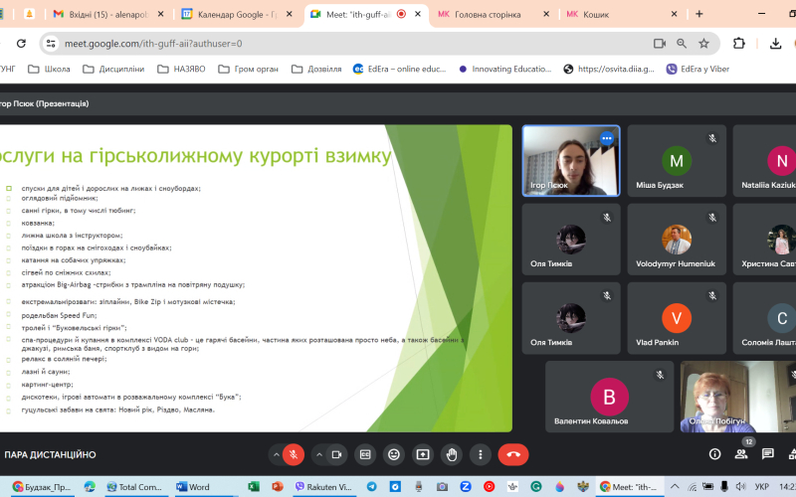
Task: Open Rakuten Viber in taskbar
Action: point(324,487)
